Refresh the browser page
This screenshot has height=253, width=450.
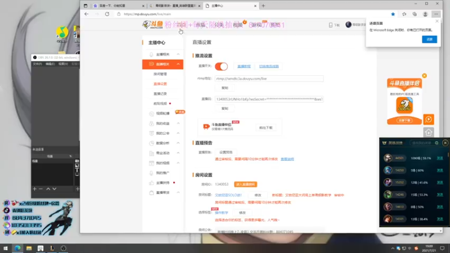click(x=107, y=14)
